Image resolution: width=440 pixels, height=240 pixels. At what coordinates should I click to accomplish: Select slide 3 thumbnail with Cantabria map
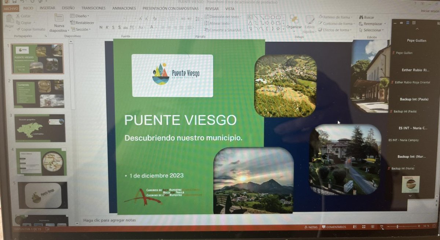(x=40, y=128)
